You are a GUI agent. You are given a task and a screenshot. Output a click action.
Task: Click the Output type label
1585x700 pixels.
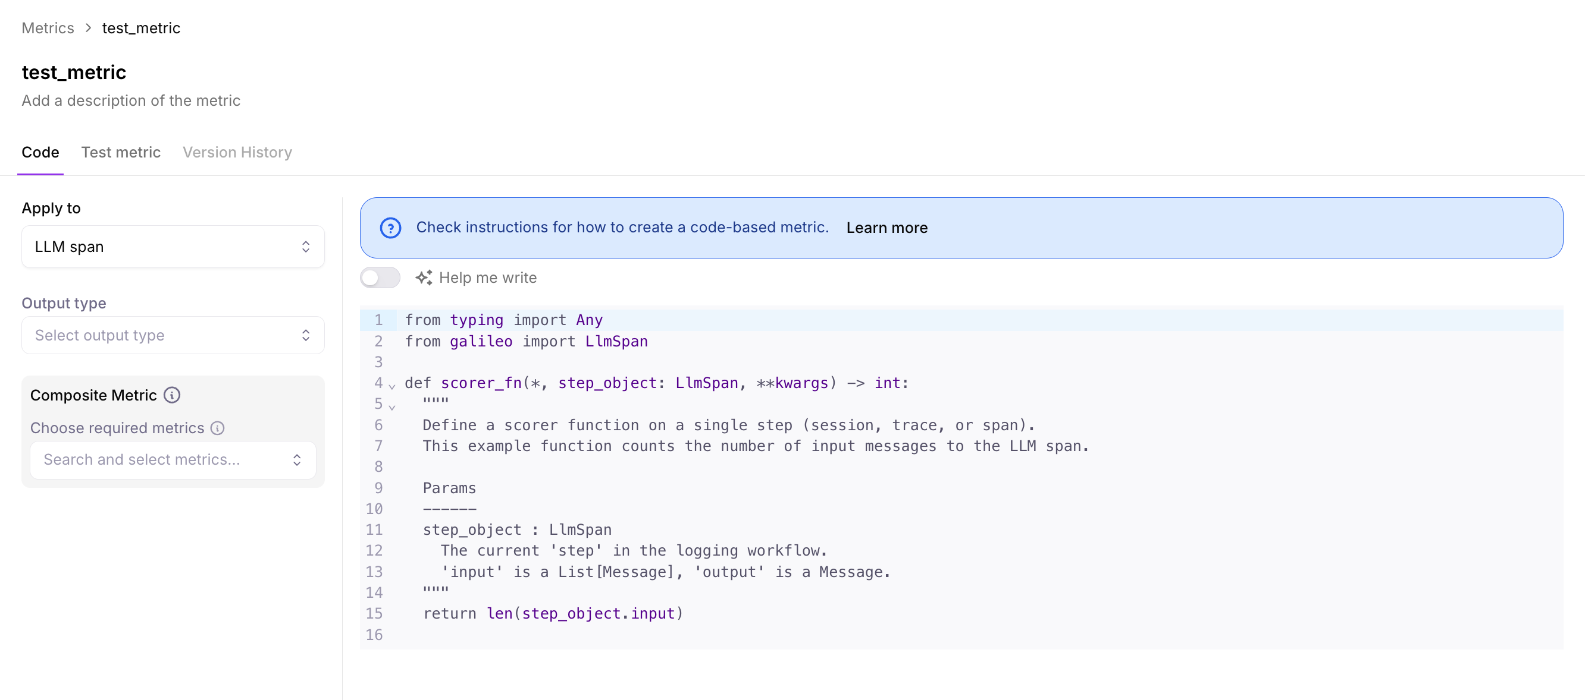tap(64, 303)
